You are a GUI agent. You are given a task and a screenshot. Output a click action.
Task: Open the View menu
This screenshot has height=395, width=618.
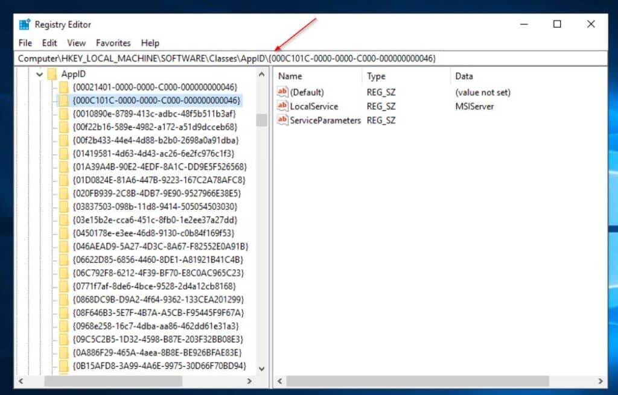click(x=76, y=43)
